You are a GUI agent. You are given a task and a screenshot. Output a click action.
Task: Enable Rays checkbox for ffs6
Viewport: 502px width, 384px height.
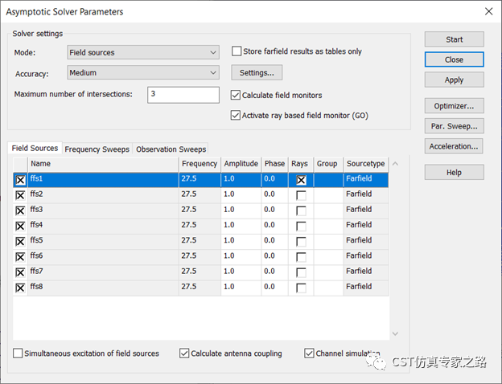coord(301,257)
